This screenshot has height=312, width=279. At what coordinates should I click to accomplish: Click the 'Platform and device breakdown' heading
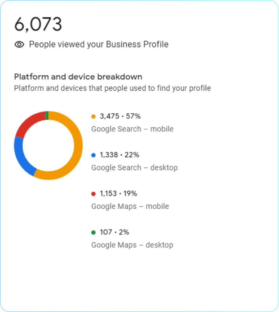tap(78, 77)
